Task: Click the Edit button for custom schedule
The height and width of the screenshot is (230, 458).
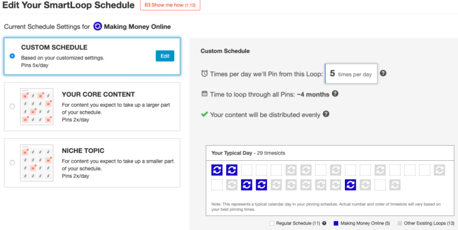Action: point(165,56)
